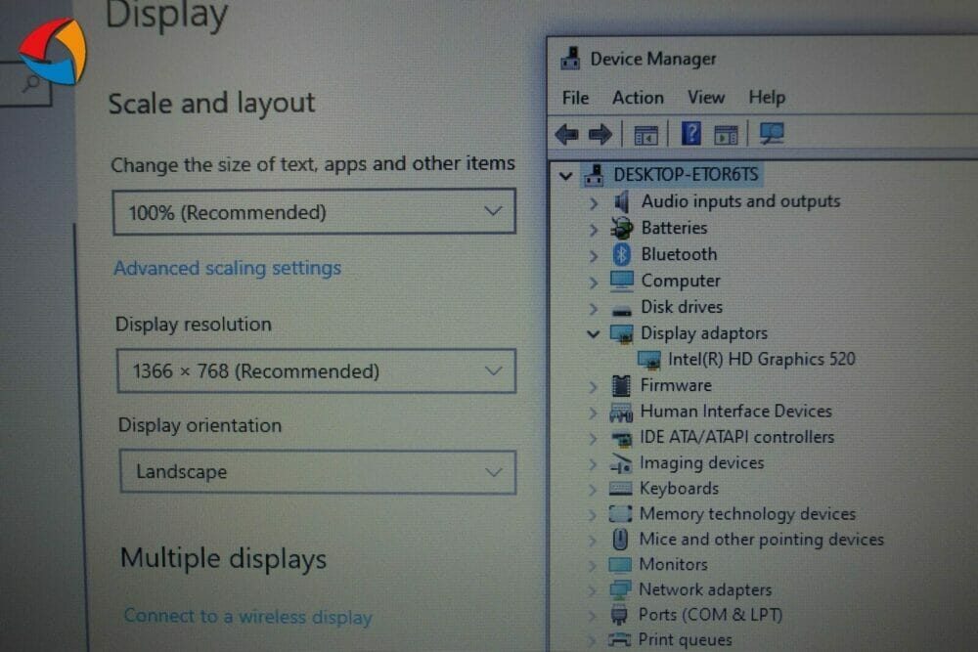Open the File menu in Device Manager
The width and height of the screenshot is (978, 652).
pos(575,98)
